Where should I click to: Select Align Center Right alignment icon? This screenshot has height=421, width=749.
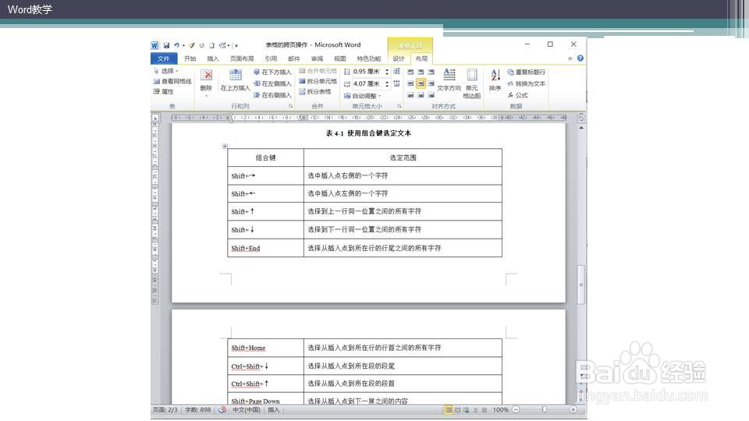coord(431,83)
